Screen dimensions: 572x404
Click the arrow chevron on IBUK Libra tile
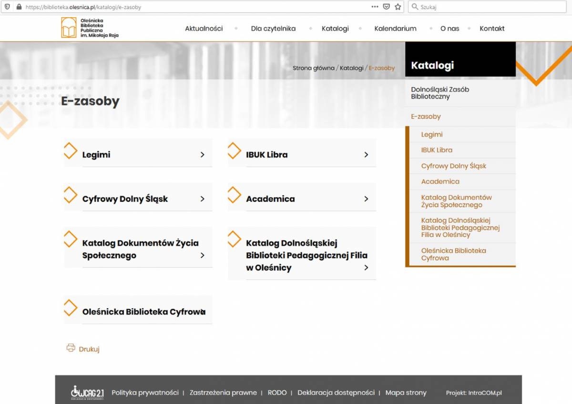pyautogui.click(x=366, y=155)
